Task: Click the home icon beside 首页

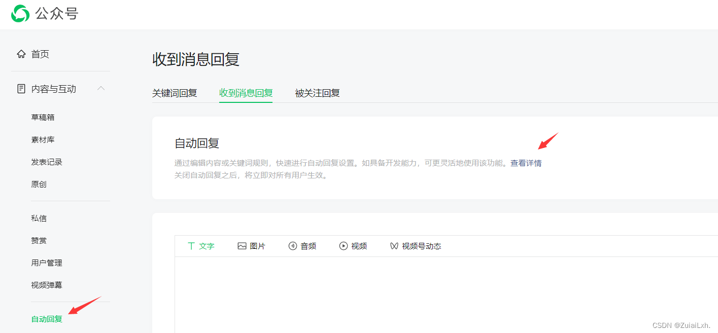Action: tap(21, 54)
